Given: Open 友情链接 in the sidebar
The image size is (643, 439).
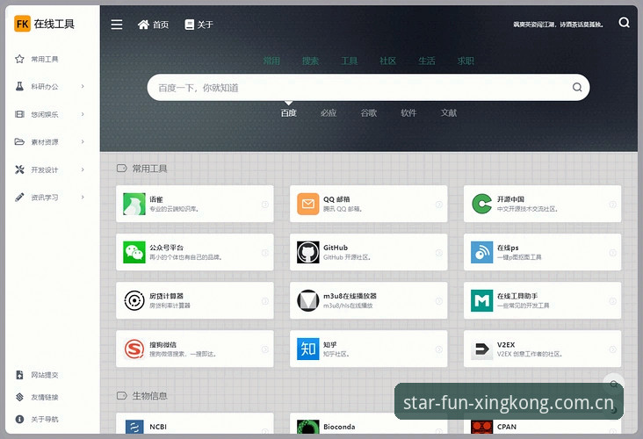Looking at the screenshot, I should (x=45, y=397).
